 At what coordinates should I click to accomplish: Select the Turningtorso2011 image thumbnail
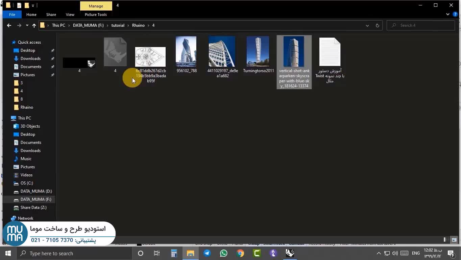258,52
